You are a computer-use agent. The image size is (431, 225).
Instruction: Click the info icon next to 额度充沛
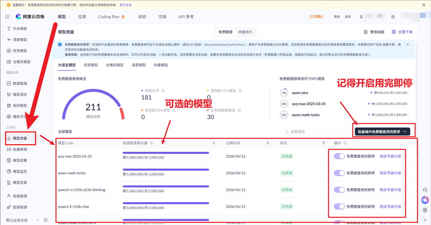click(x=163, y=91)
